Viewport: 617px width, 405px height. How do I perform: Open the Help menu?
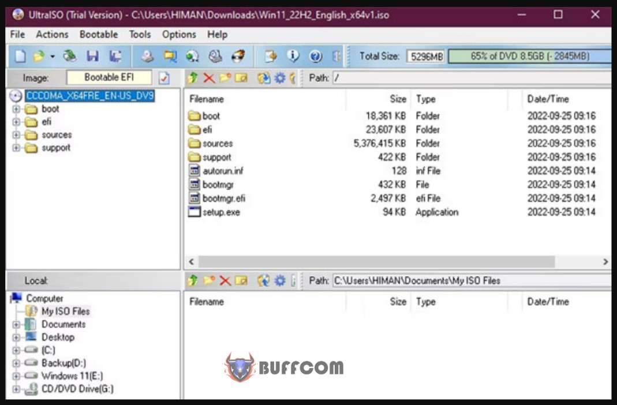pos(217,35)
